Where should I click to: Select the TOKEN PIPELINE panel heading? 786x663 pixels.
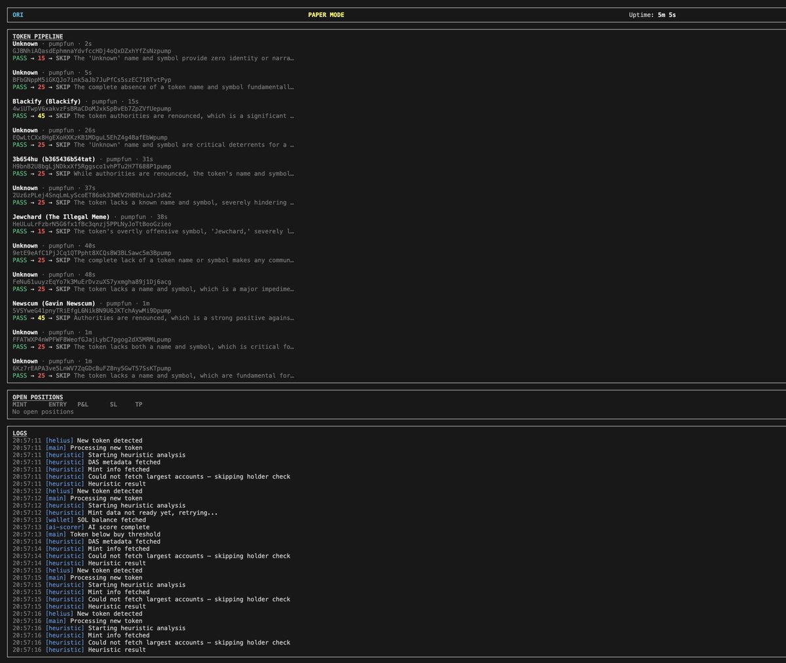(x=37, y=37)
